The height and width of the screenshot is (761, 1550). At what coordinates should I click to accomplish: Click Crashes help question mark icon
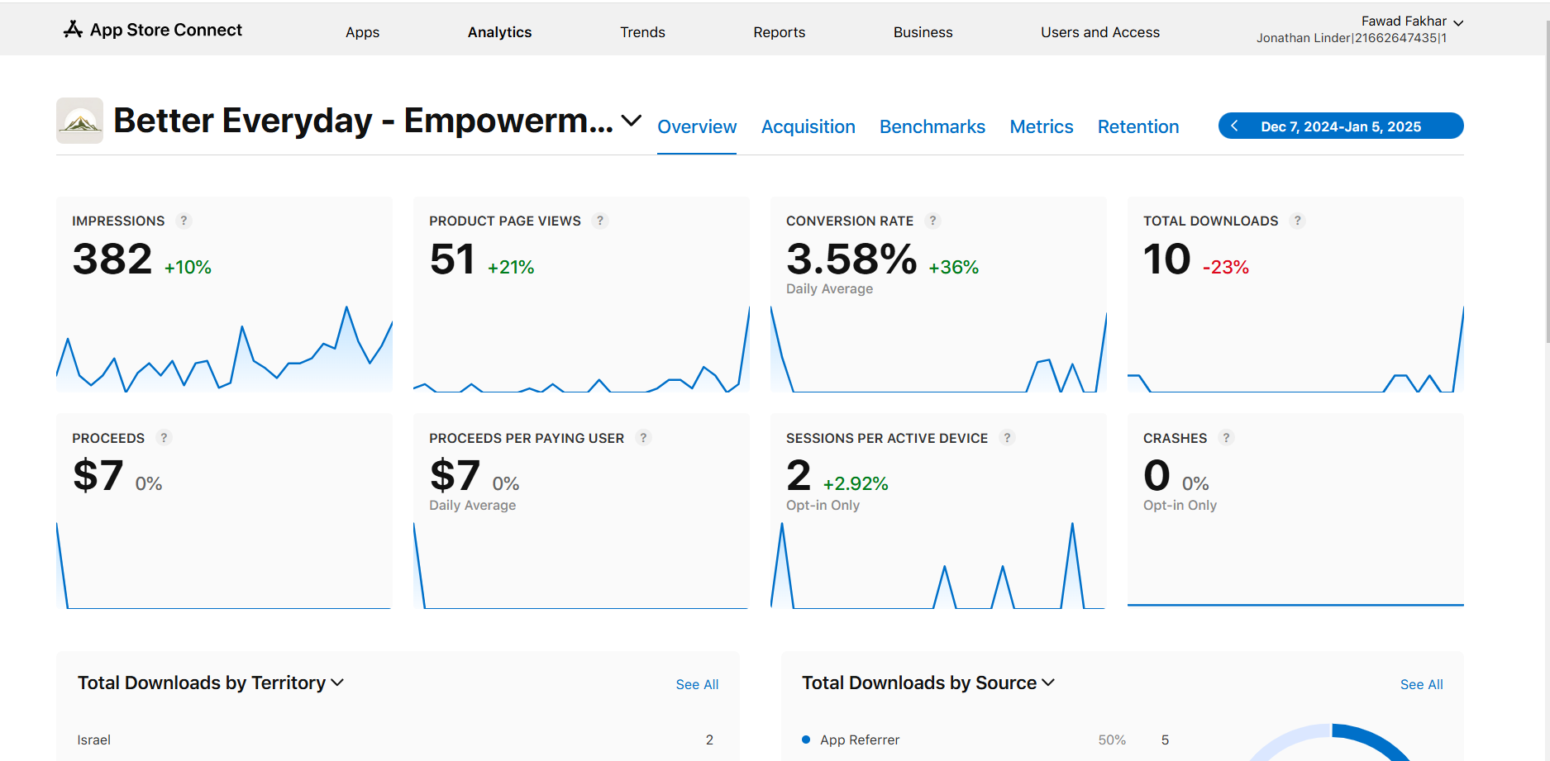pyautogui.click(x=1226, y=438)
